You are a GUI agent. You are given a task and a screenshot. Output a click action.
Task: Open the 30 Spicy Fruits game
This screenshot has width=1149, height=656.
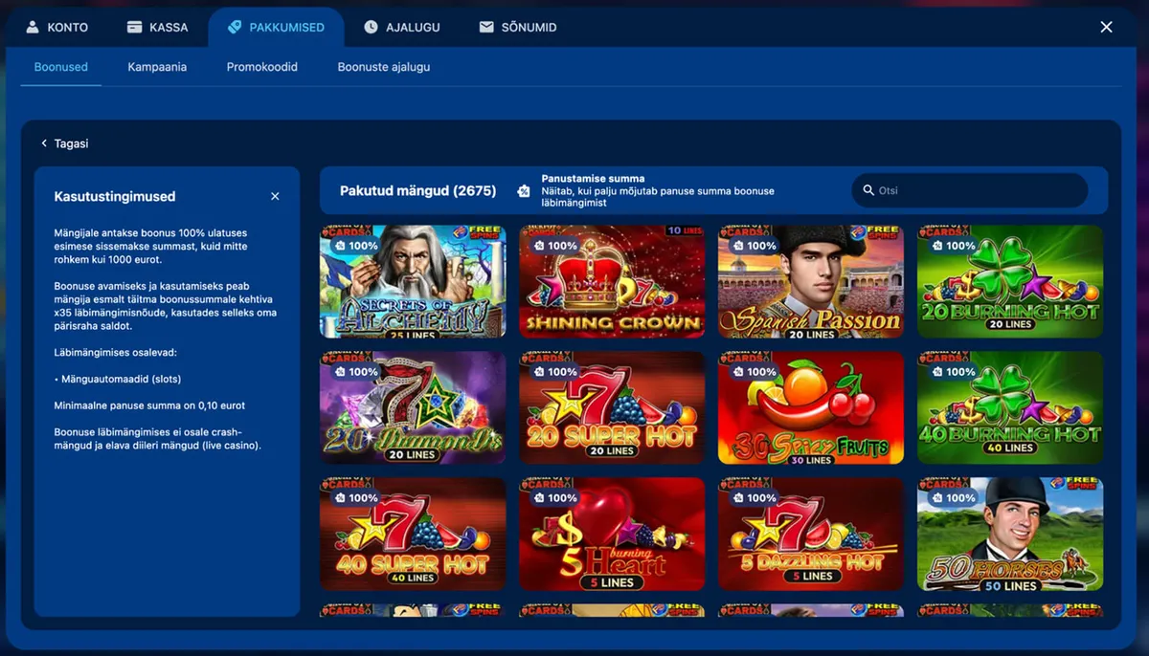coord(811,408)
